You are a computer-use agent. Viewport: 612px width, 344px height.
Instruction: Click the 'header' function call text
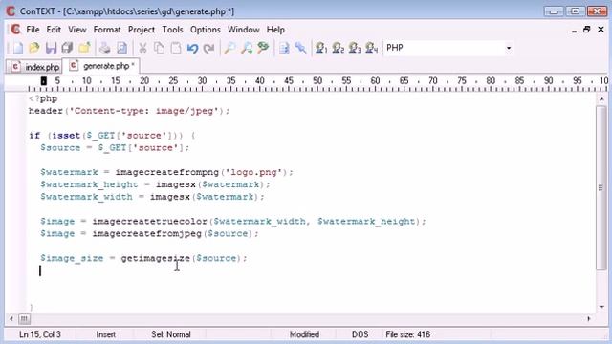pos(46,111)
